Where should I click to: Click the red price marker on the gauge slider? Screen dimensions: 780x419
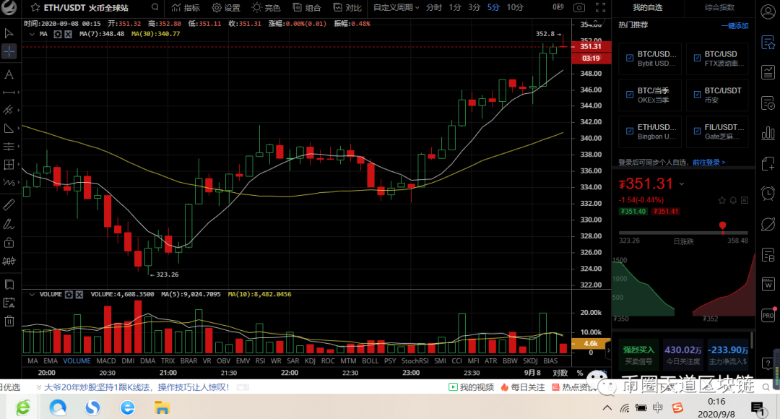(x=722, y=225)
